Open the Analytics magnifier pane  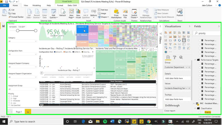point(181,57)
